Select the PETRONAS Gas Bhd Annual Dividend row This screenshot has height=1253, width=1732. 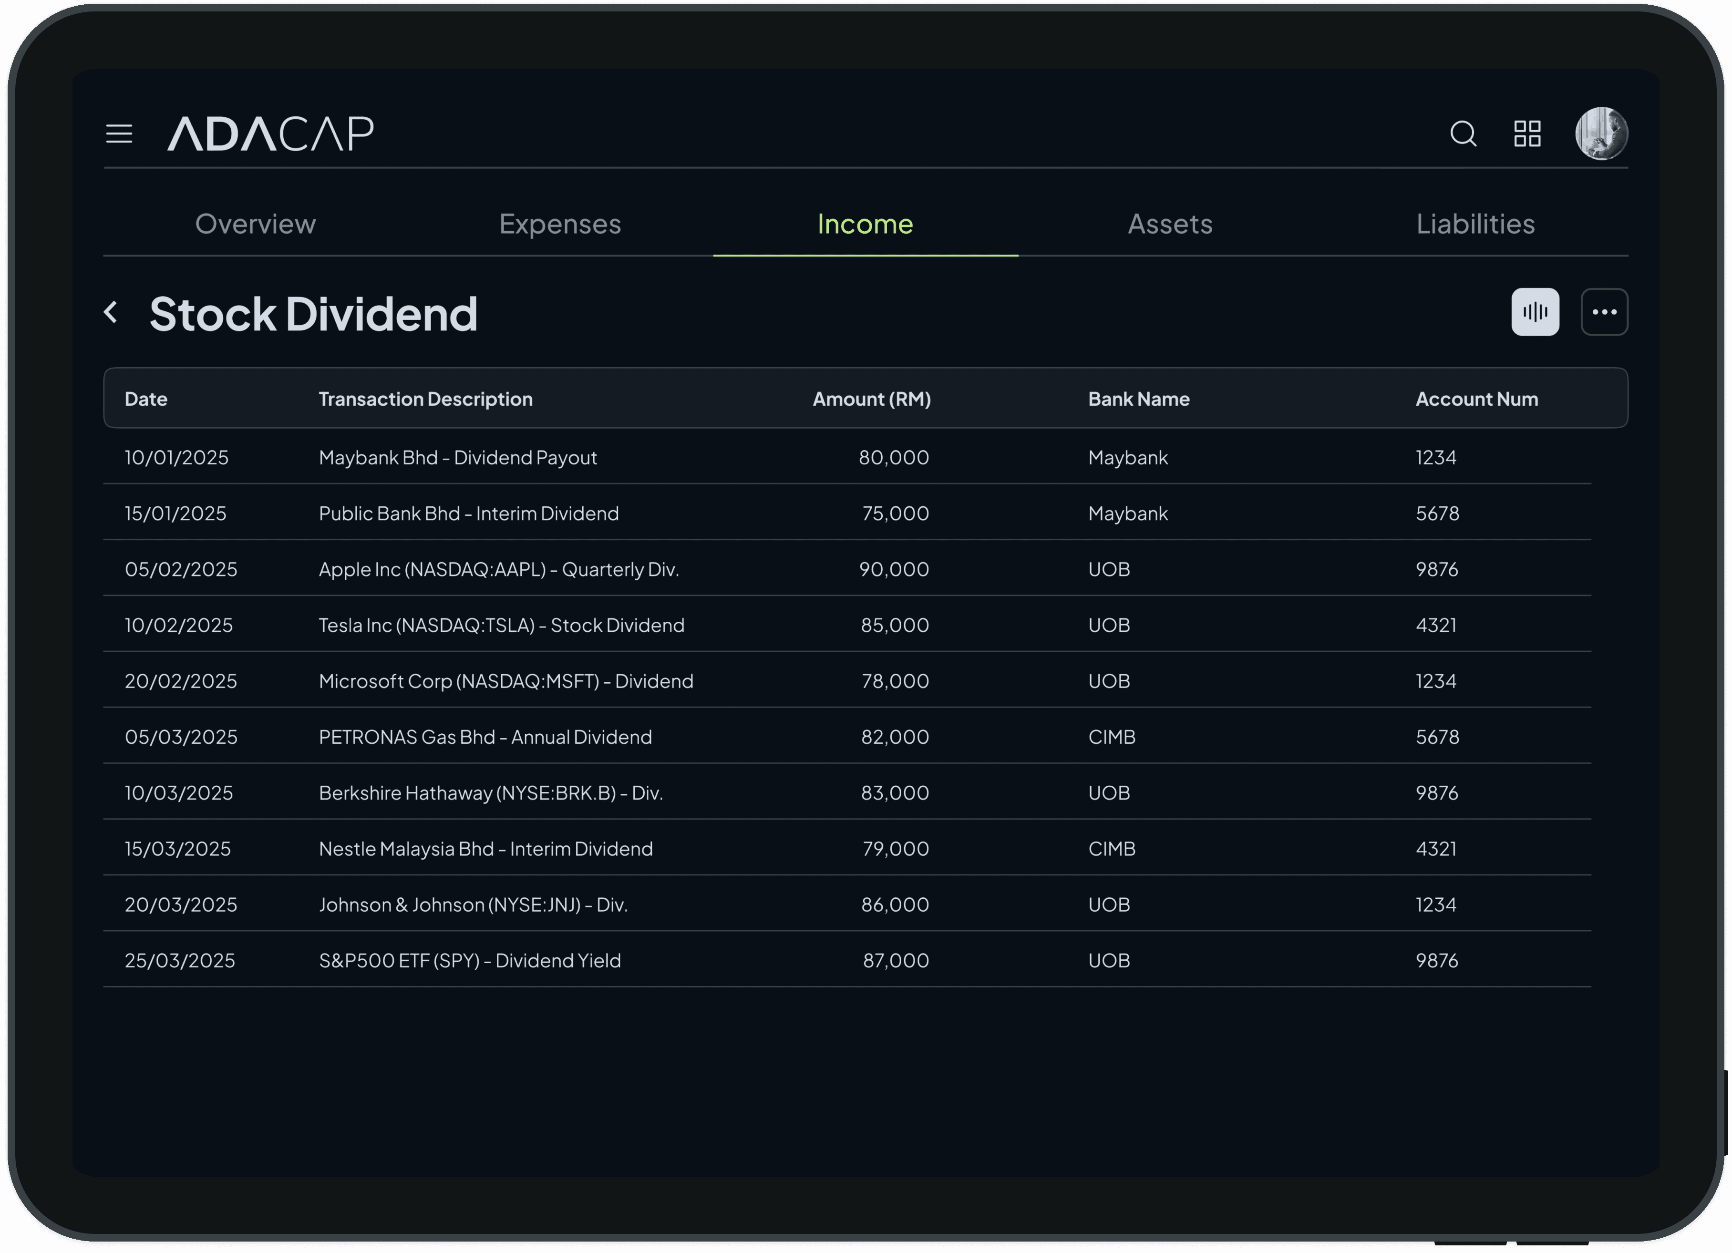point(485,737)
